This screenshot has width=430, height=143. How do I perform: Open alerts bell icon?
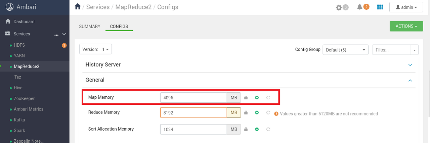tap(359, 7)
